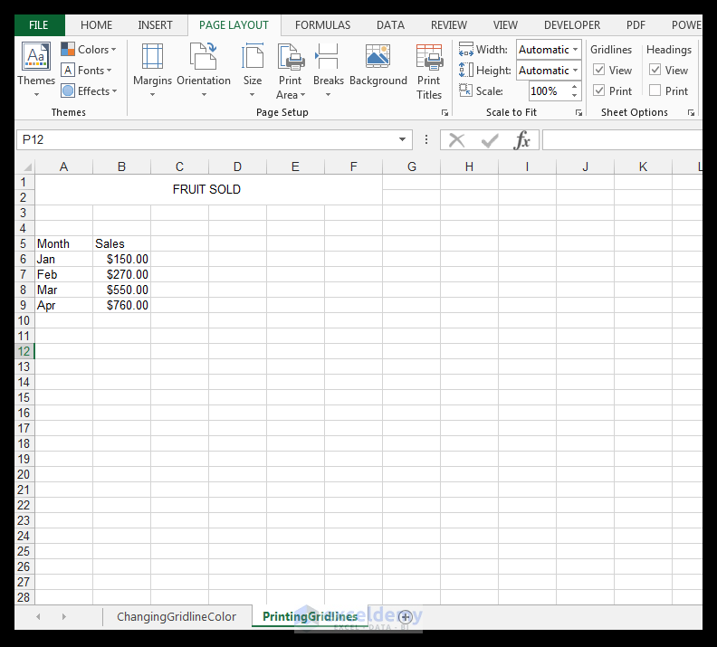Click the Width scale icon

[x=466, y=50]
